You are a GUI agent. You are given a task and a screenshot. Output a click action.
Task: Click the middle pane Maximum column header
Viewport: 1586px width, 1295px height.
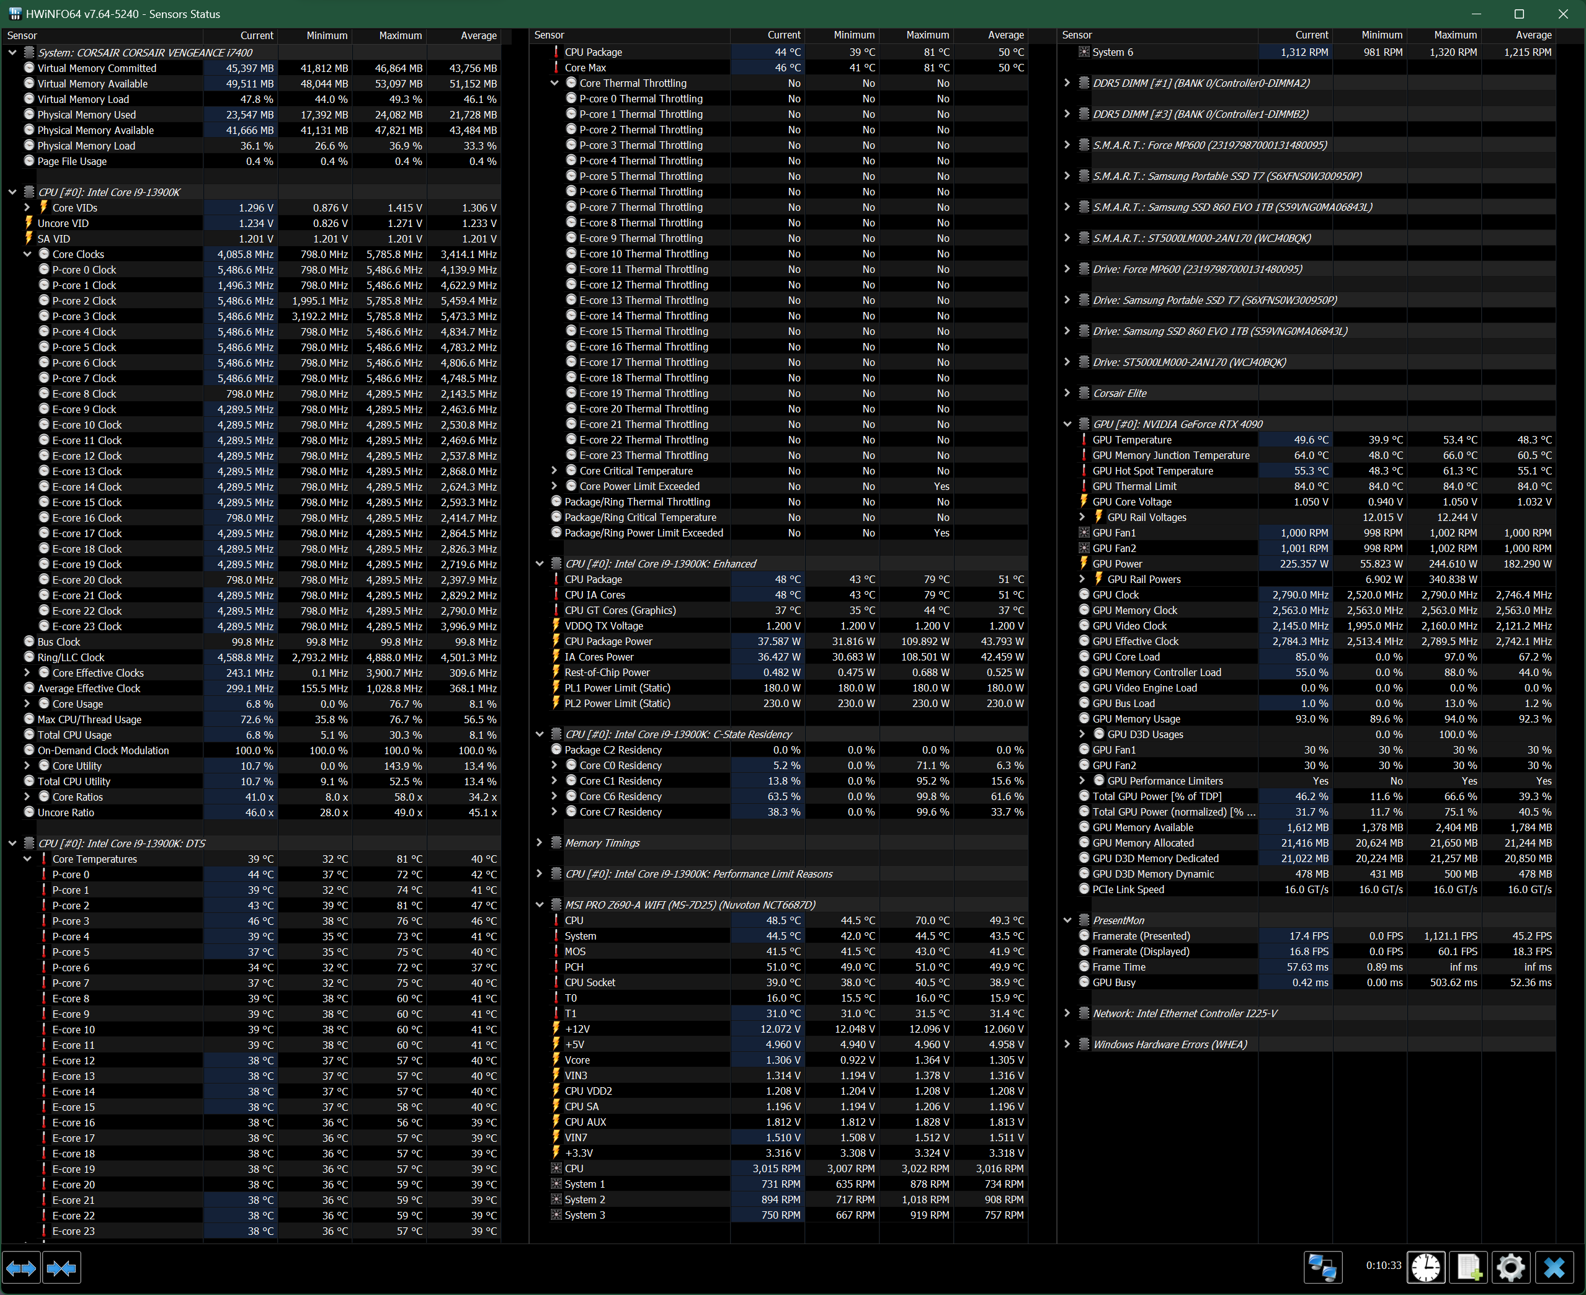click(917, 35)
